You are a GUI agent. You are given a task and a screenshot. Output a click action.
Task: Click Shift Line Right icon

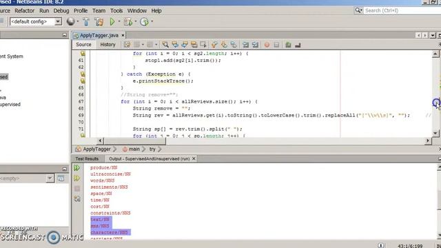(x=255, y=45)
